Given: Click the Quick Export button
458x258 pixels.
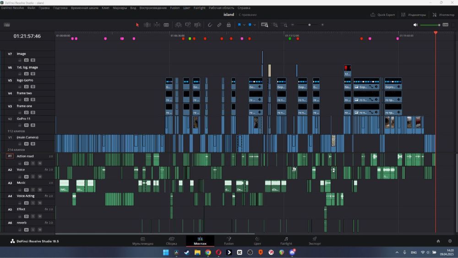Looking at the screenshot, I should [382, 15].
